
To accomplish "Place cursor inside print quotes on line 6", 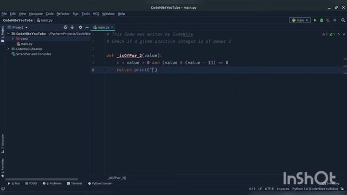I will pos(152,70).
